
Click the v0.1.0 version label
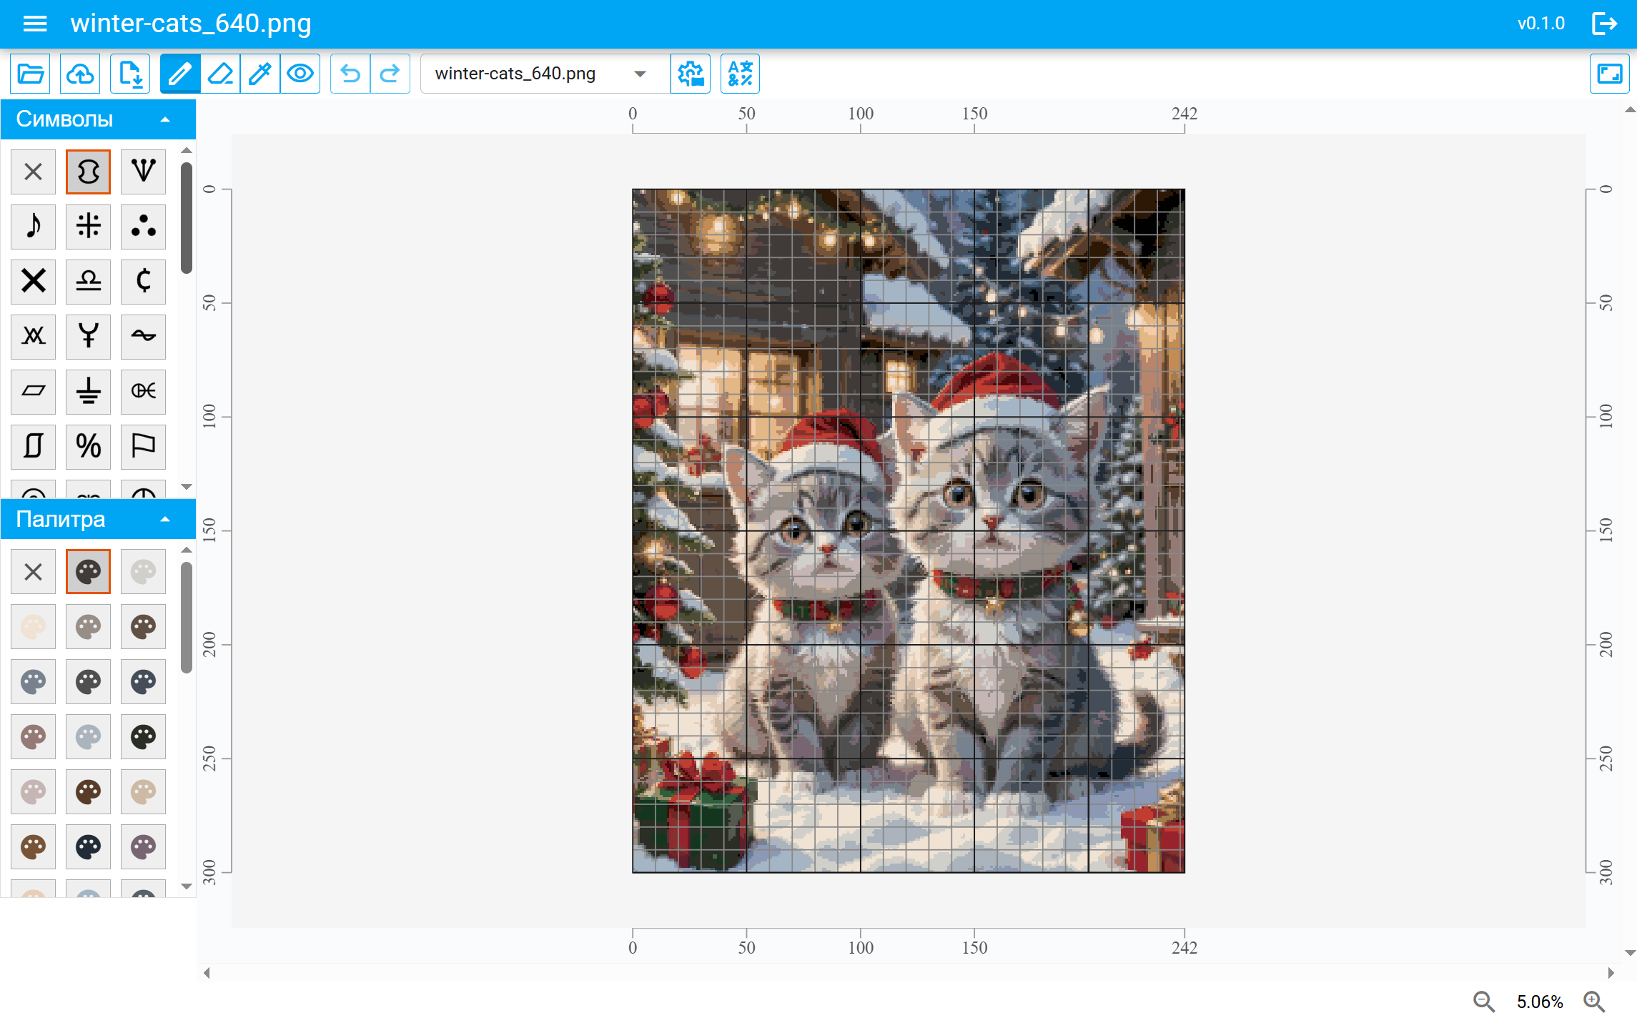[x=1541, y=24]
